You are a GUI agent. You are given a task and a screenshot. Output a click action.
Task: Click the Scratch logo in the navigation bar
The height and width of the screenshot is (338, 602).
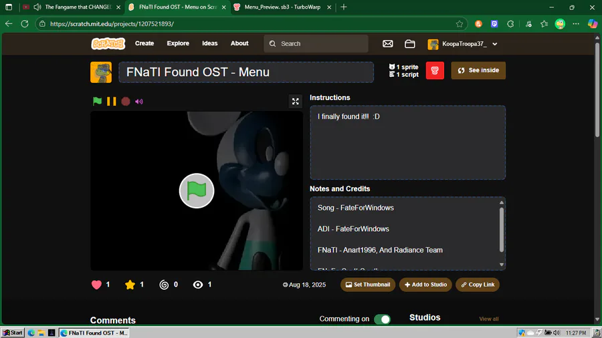point(108,43)
